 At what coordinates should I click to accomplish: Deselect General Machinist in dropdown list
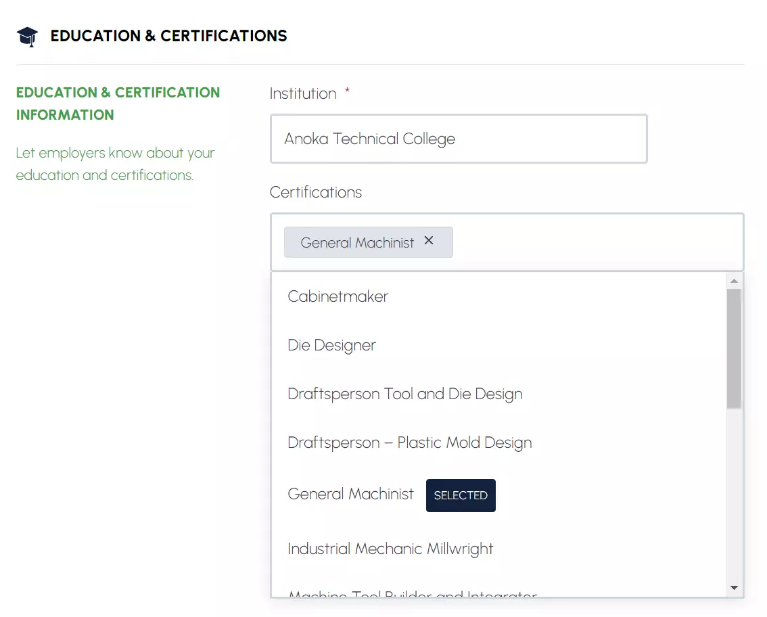[x=498, y=495]
